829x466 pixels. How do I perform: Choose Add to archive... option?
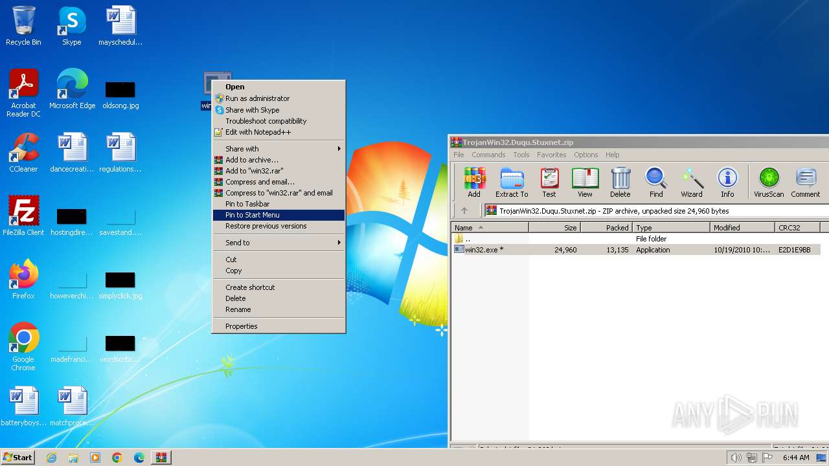click(279, 160)
